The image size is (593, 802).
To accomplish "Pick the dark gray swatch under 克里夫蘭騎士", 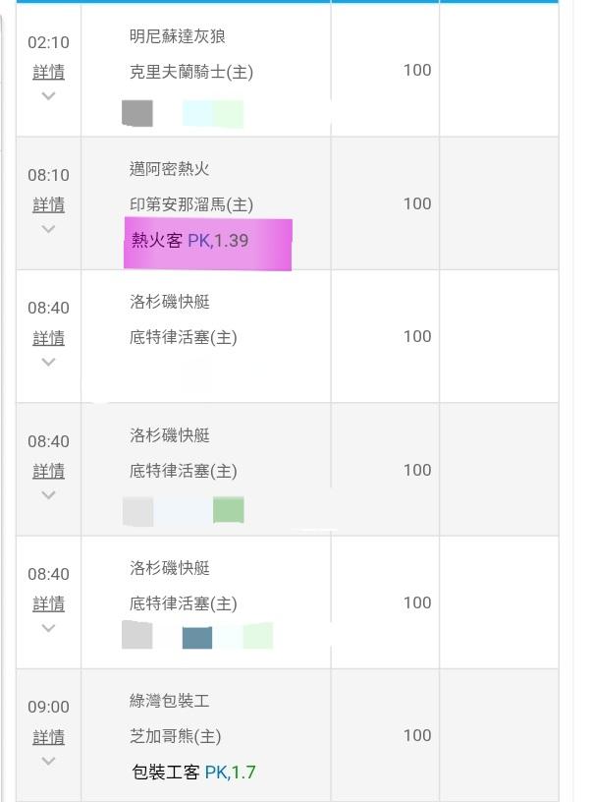I will pyautogui.click(x=137, y=113).
